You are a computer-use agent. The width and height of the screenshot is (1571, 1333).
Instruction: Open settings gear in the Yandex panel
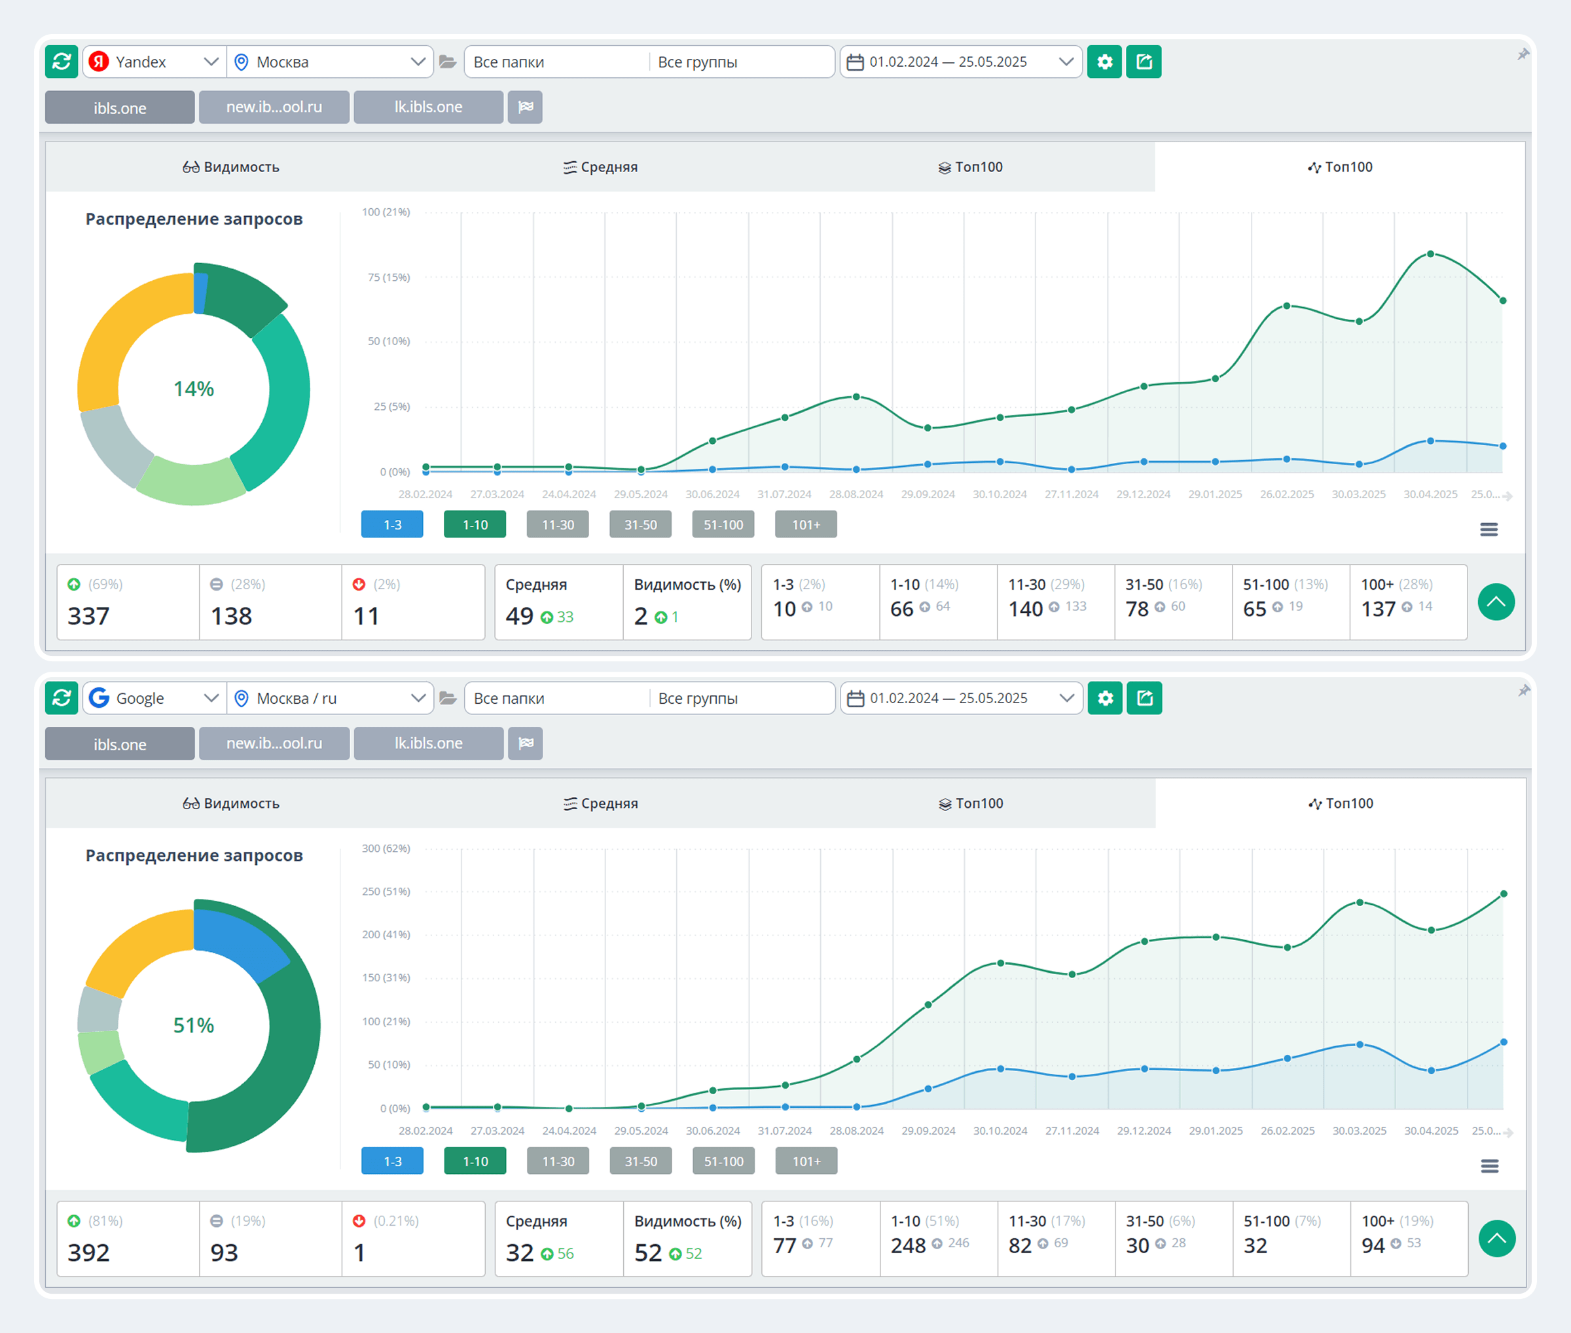(1104, 62)
